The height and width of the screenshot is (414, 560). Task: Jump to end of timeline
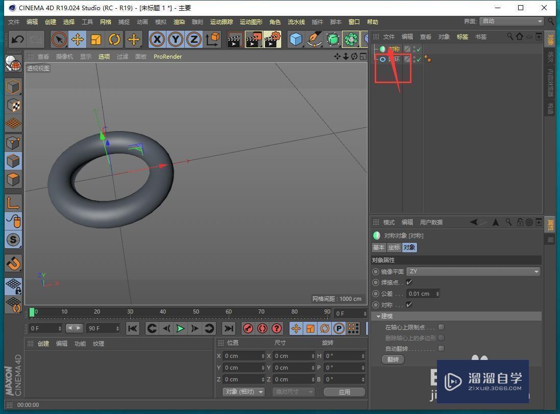229,328
